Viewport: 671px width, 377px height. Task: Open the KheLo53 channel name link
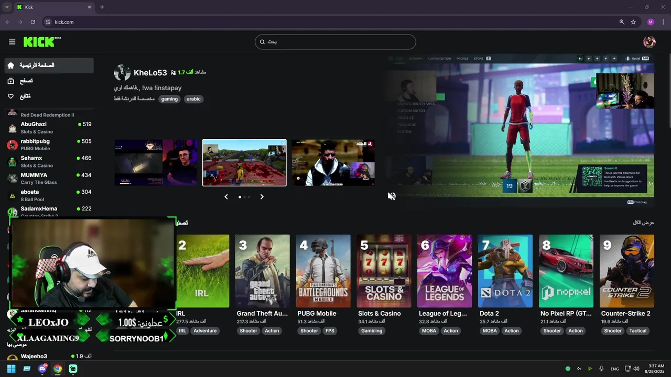pos(150,73)
